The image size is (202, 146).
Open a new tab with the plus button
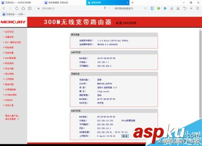point(133,2)
